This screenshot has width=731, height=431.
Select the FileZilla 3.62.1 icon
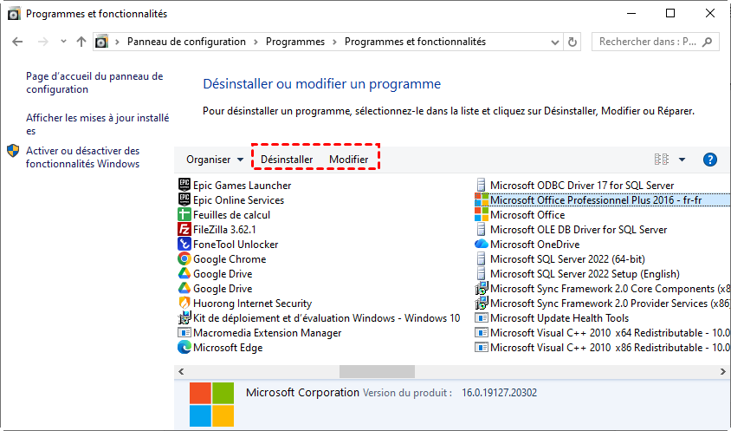coord(184,230)
